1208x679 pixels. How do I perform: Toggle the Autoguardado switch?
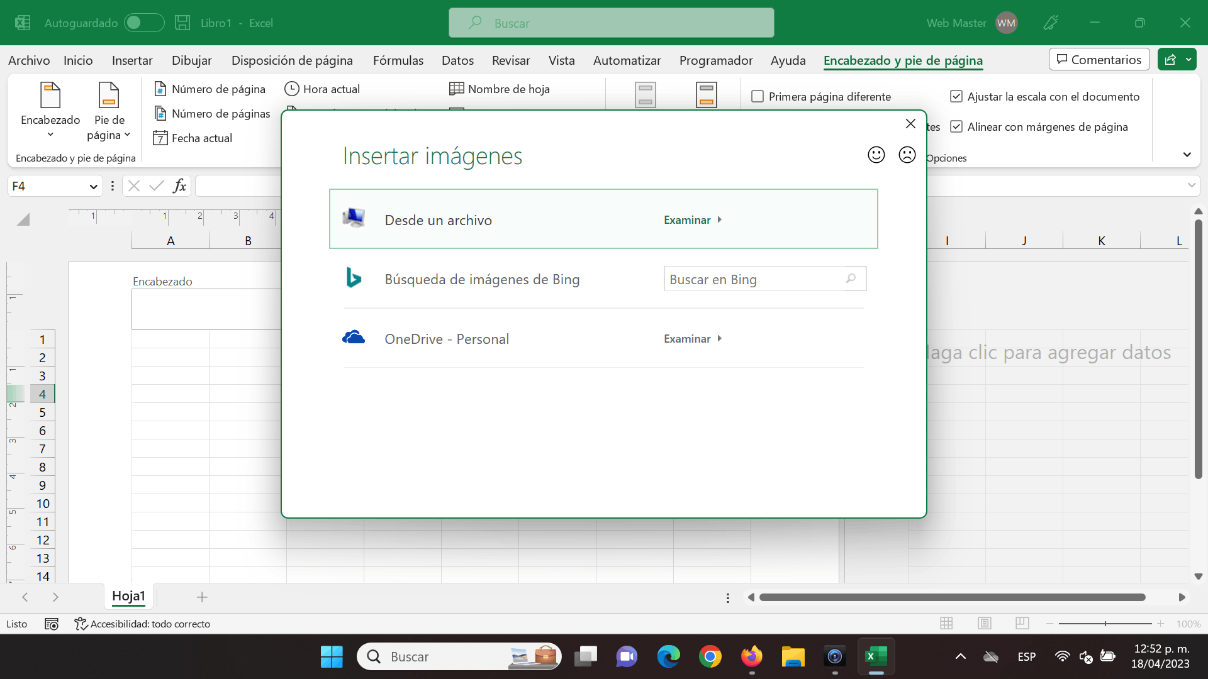click(x=143, y=23)
